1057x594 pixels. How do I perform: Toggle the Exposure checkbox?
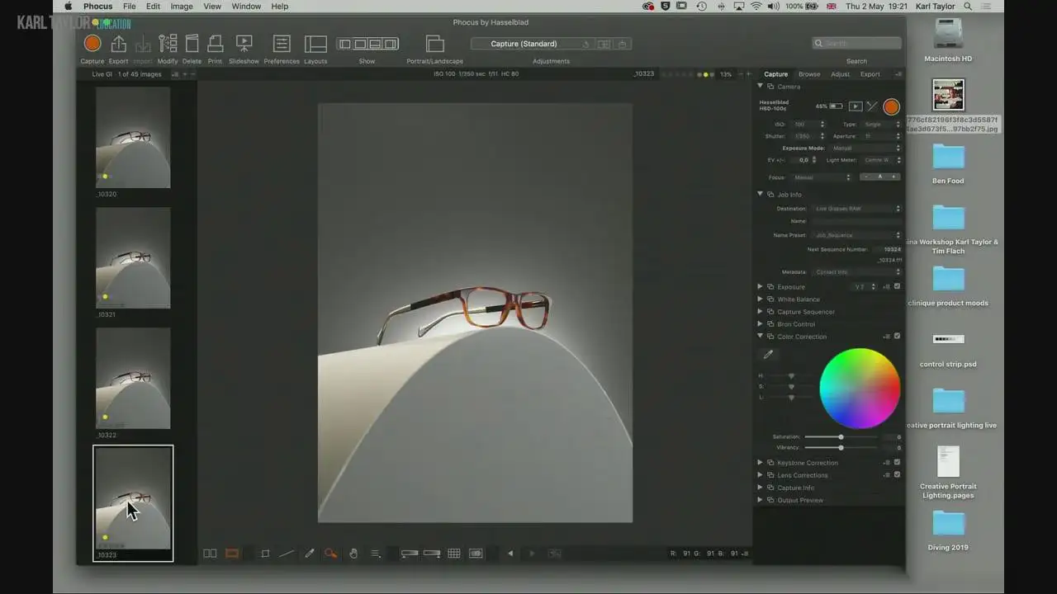coord(897,286)
